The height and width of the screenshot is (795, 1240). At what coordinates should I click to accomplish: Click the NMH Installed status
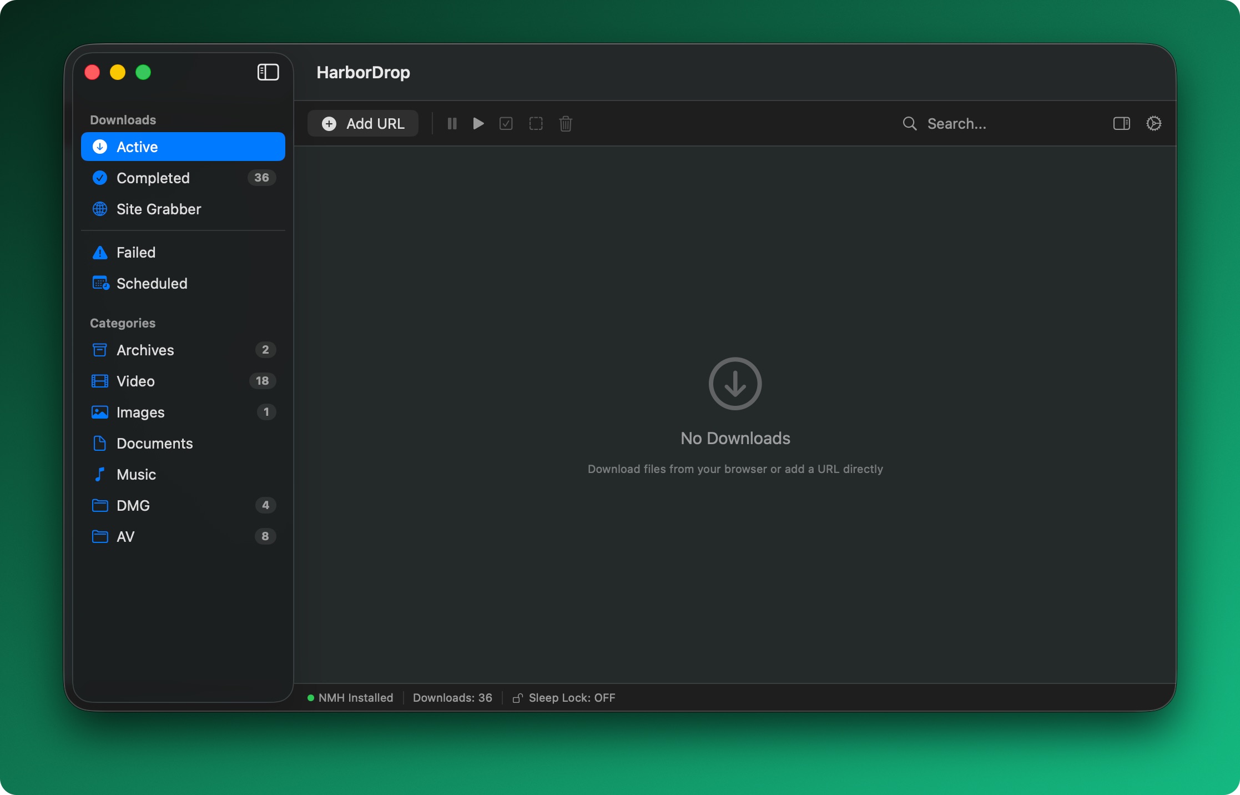tap(350, 698)
